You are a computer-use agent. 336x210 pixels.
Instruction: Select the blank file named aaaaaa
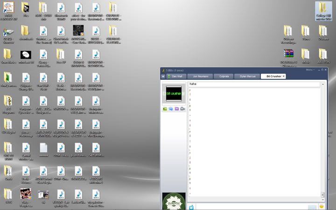(x=43, y=150)
